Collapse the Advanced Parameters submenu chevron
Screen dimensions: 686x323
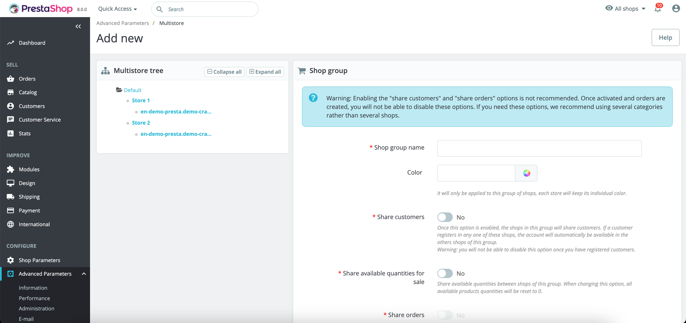[x=84, y=274]
